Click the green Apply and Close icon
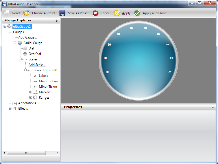Screen dimensions: 218x164 point(137,13)
